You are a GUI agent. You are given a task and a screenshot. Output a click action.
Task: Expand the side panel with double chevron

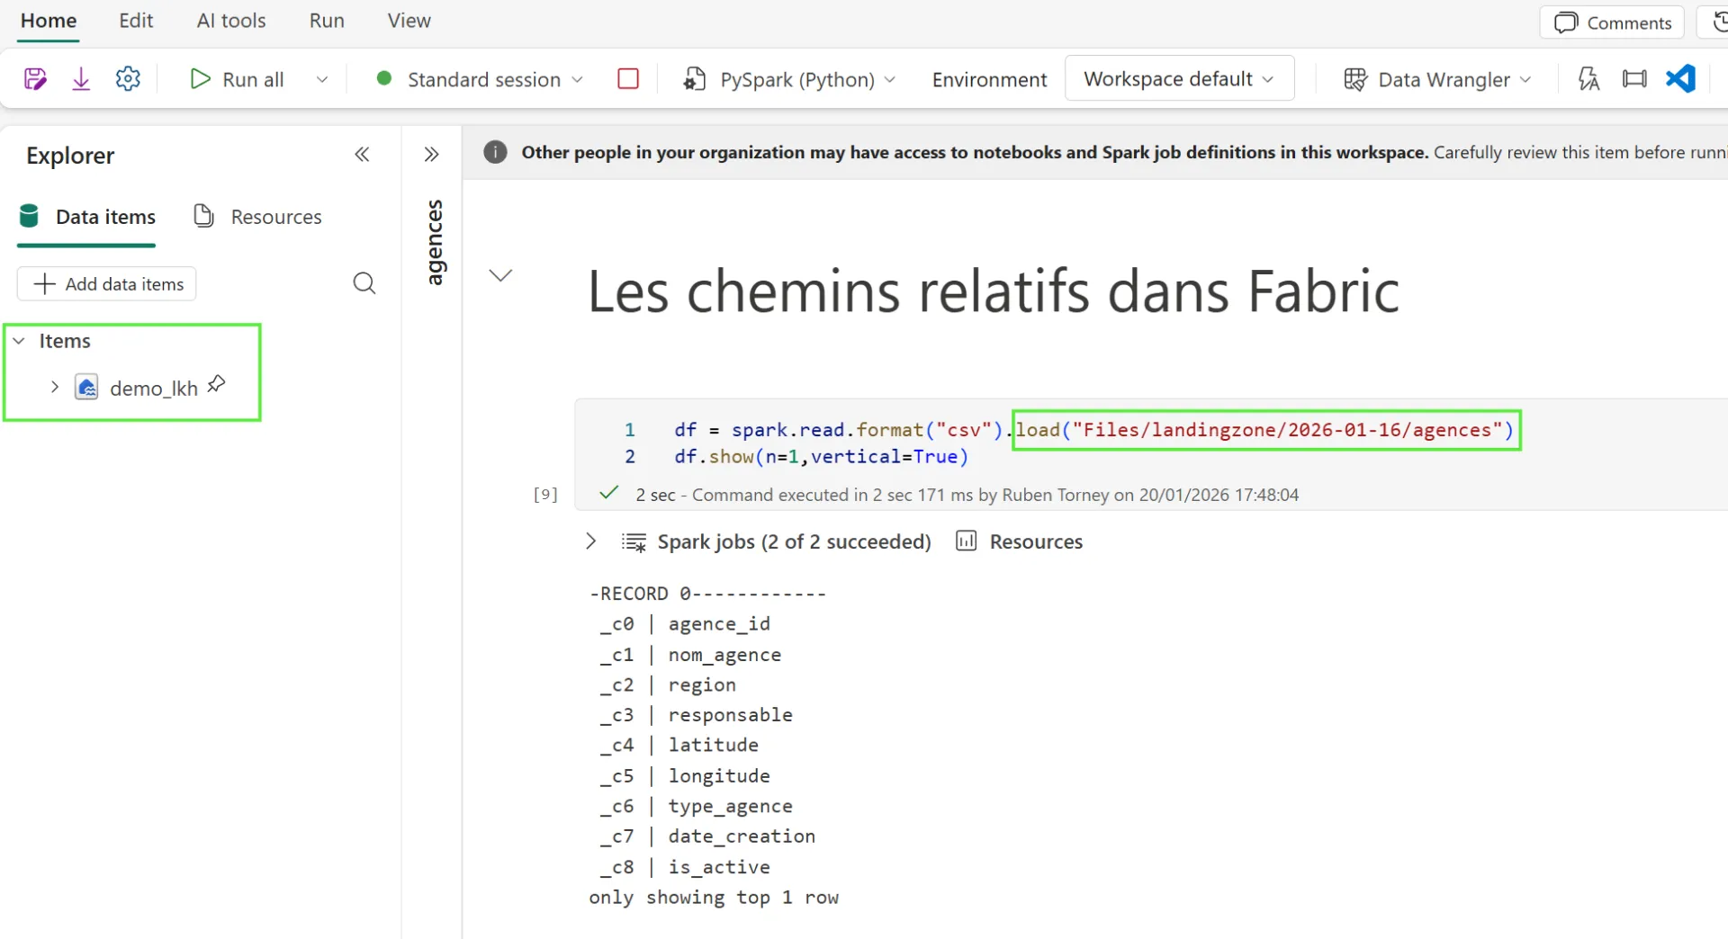pyautogui.click(x=431, y=155)
